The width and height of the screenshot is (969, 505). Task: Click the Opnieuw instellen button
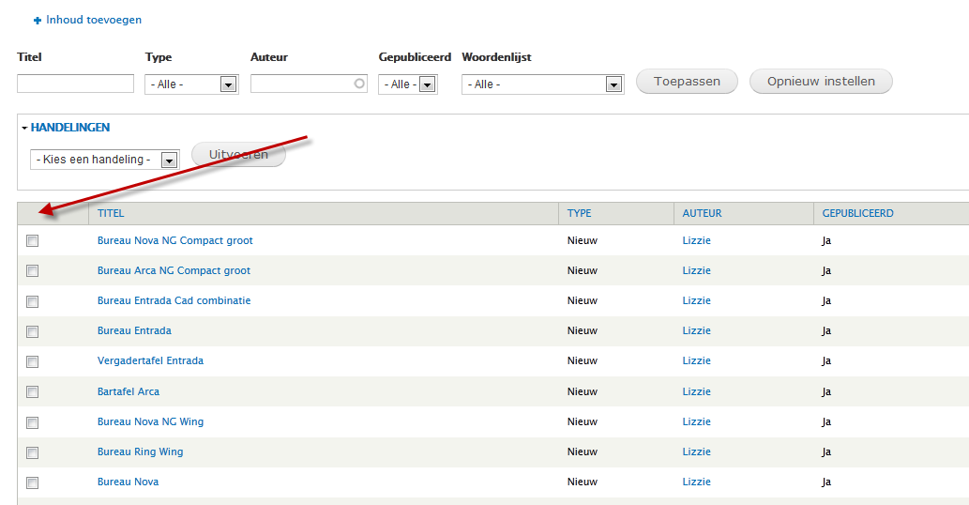[821, 82]
